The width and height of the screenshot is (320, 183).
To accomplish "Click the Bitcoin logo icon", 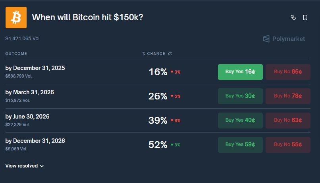I will tap(16, 18).
